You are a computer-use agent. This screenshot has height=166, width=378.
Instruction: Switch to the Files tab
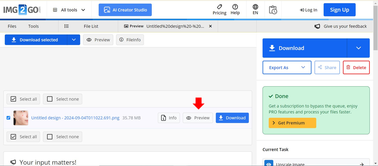(12, 26)
